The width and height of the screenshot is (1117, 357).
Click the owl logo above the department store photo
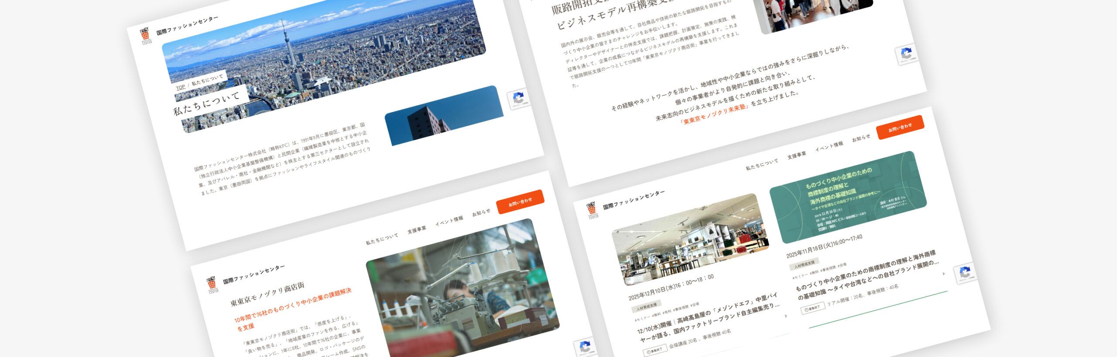(x=592, y=211)
